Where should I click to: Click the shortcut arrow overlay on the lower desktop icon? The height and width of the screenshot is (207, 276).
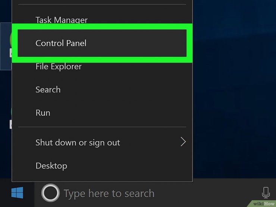click(x=11, y=125)
